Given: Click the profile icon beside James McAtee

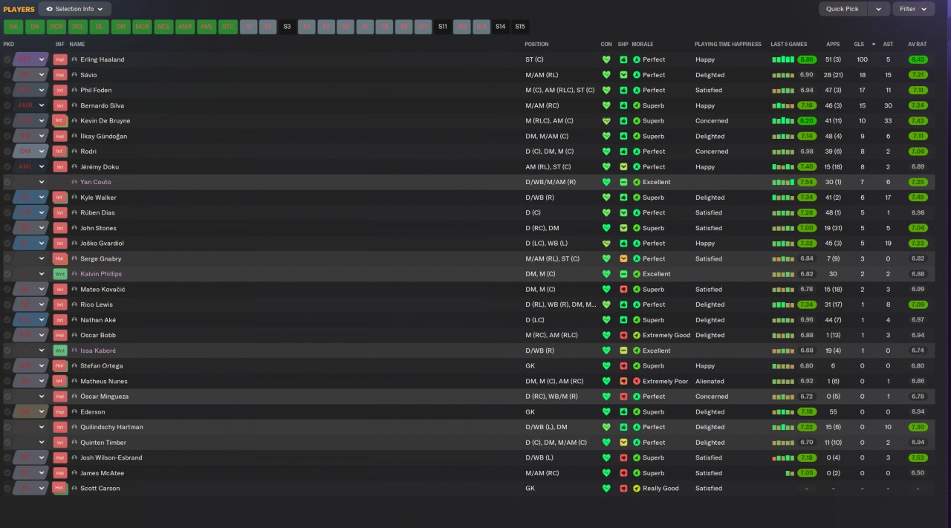Looking at the screenshot, I should (x=74, y=473).
